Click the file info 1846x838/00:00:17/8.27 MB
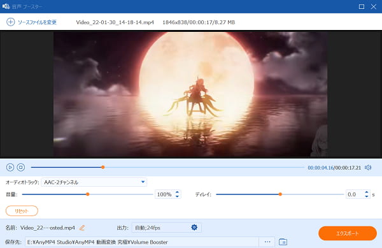Image resolution: width=382 pixels, height=248 pixels. tap(199, 22)
